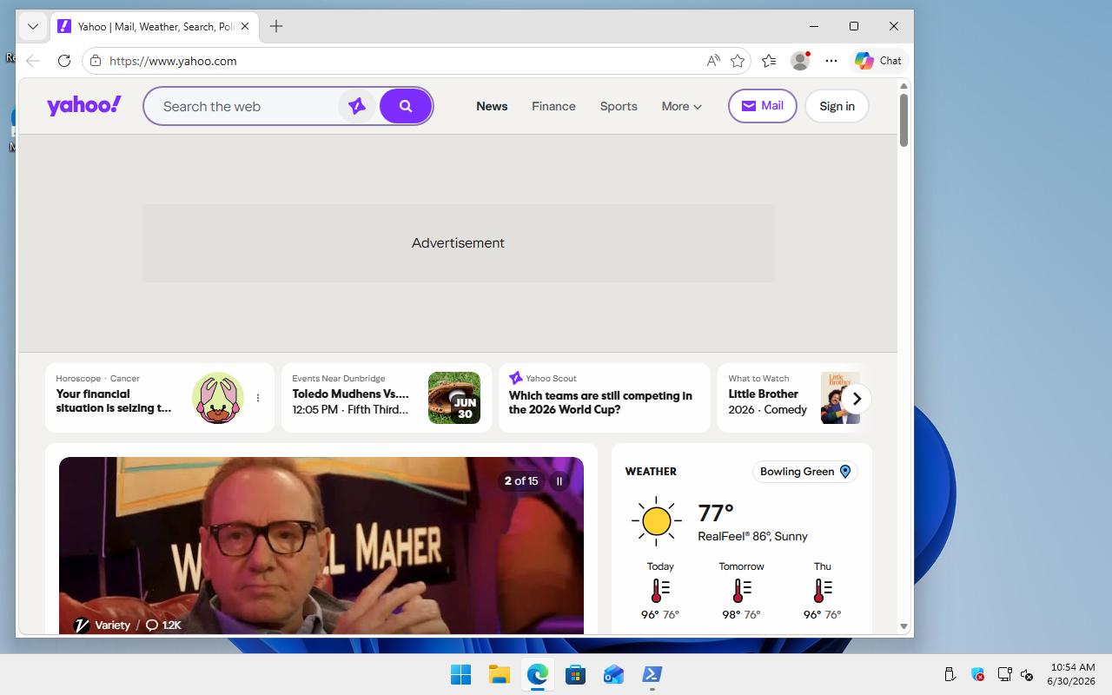View Thu forecast
The image size is (1112, 695).
(x=823, y=591)
